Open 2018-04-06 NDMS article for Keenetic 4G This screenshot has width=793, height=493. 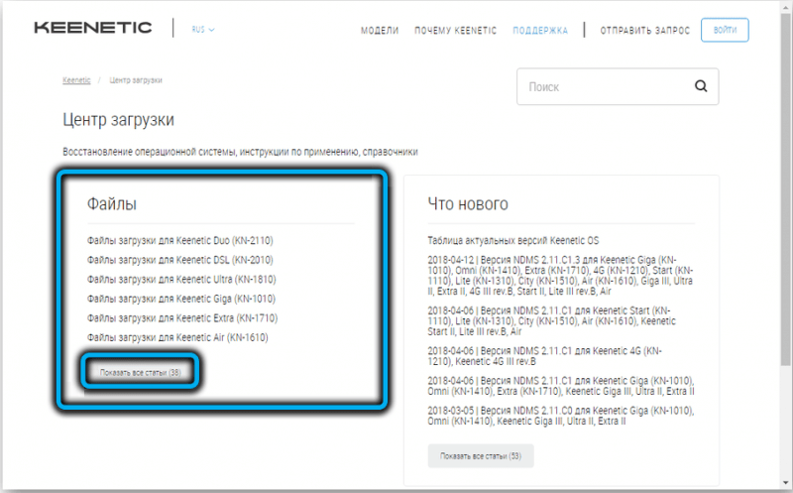click(544, 356)
